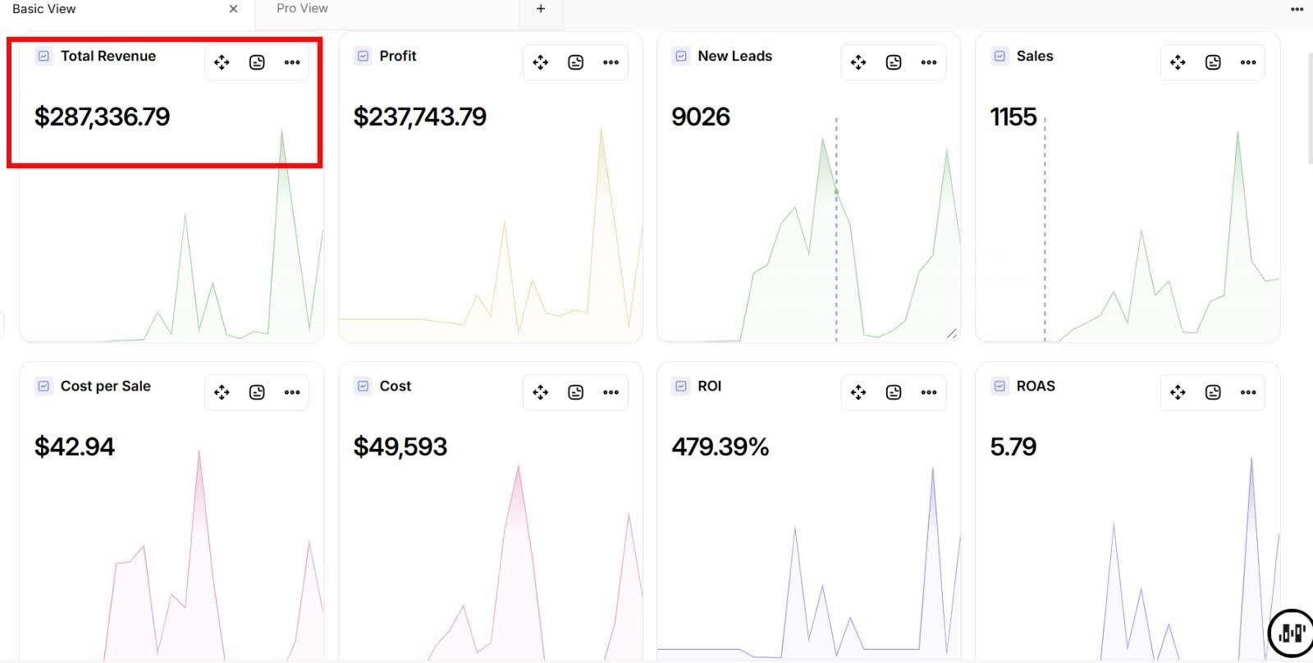This screenshot has width=1313, height=663.
Task: Click the 9026 new leads value
Action: pyautogui.click(x=701, y=117)
